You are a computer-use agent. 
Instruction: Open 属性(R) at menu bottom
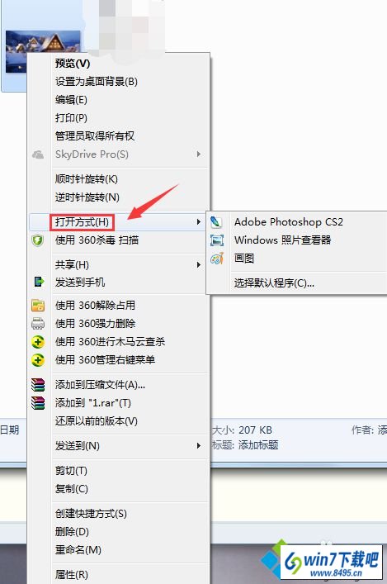point(72,575)
